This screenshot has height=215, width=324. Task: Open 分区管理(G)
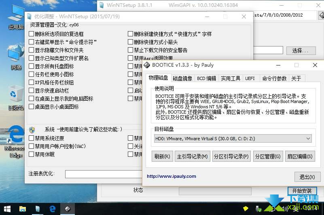(x=268, y=156)
